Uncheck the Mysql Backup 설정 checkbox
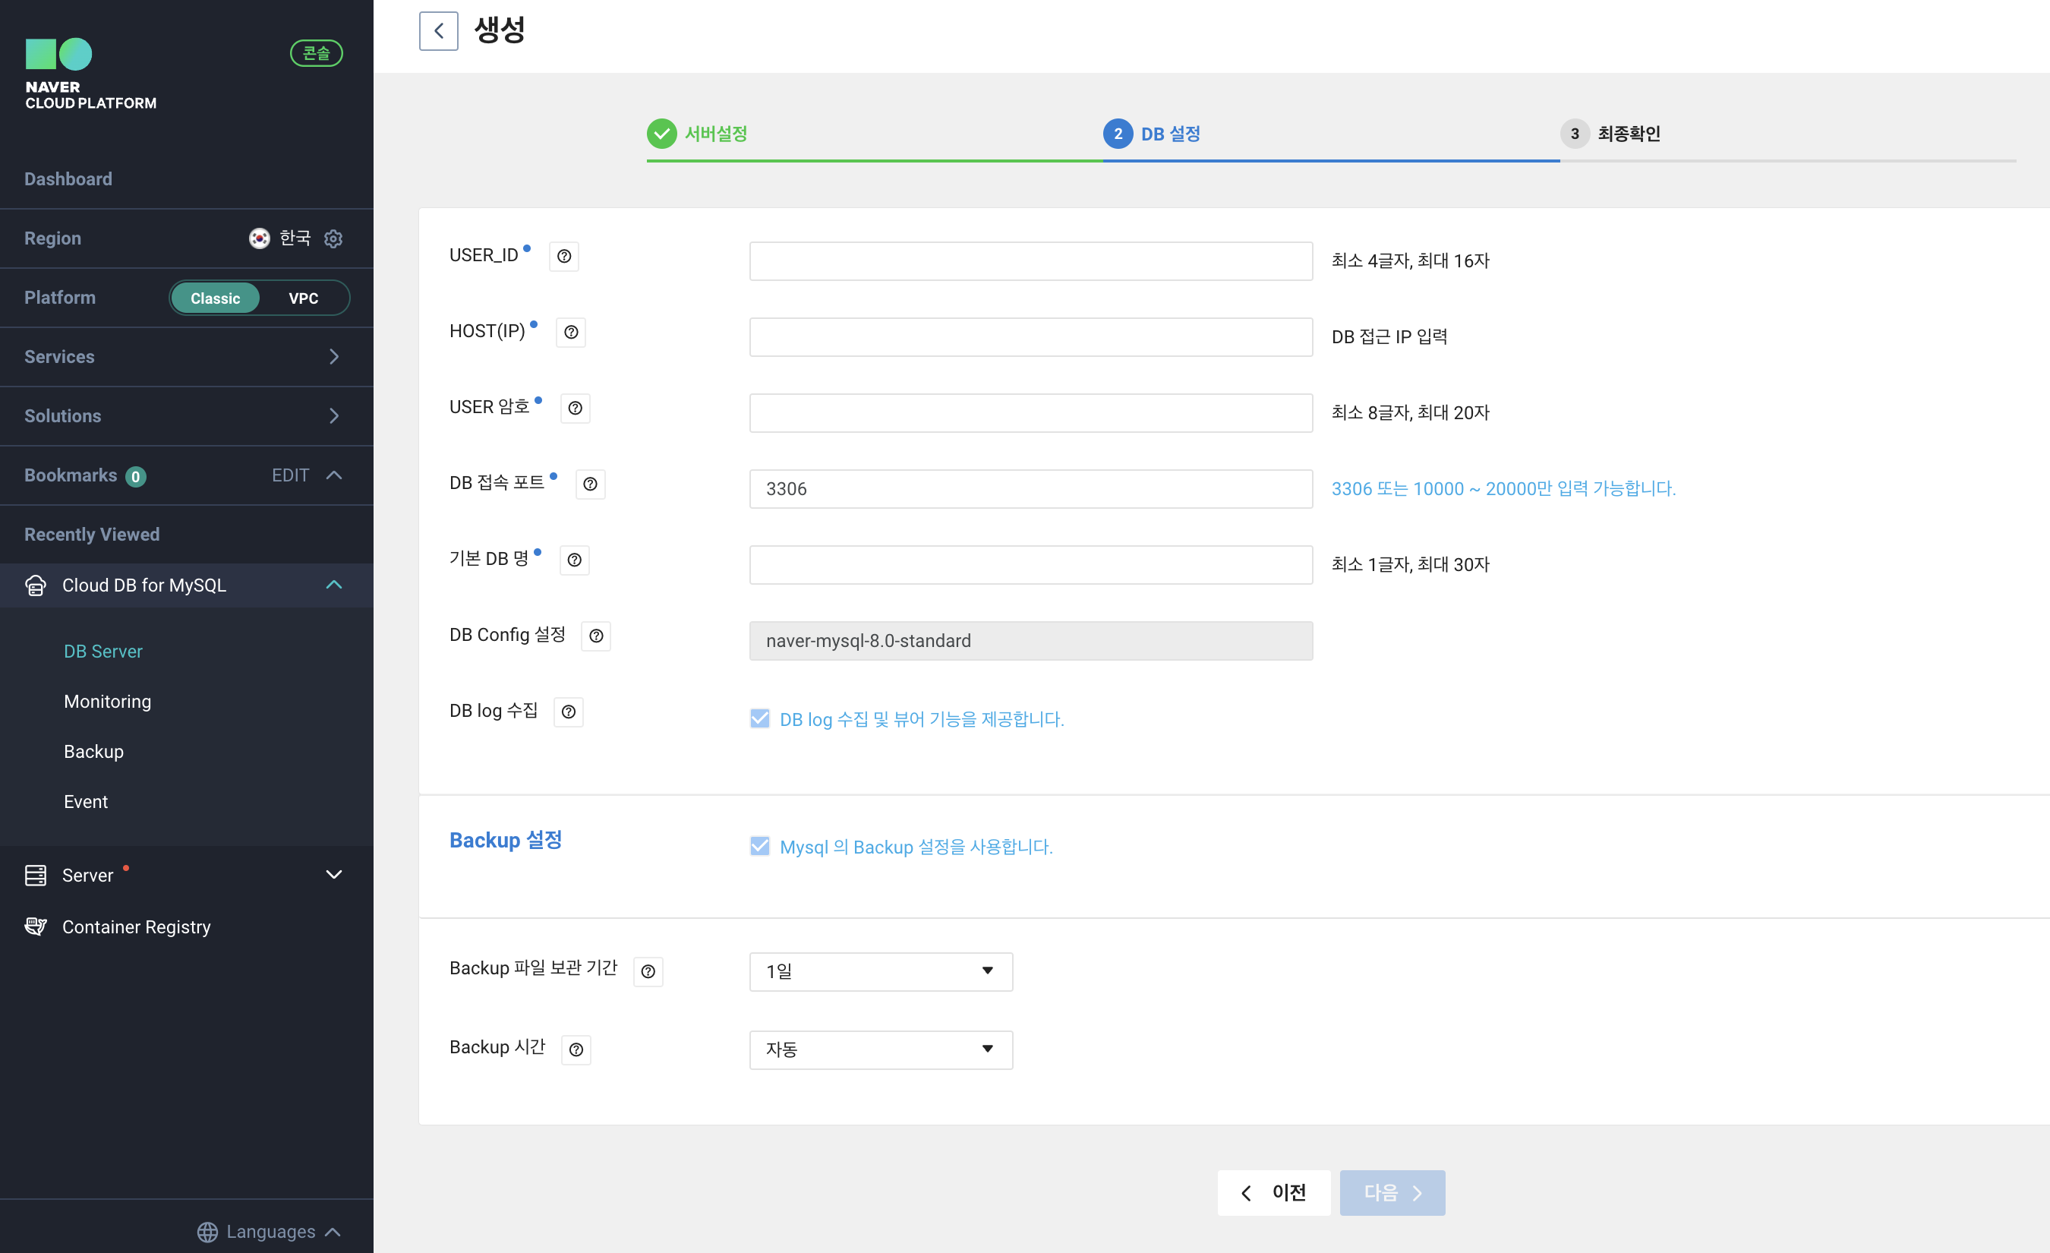 (759, 846)
